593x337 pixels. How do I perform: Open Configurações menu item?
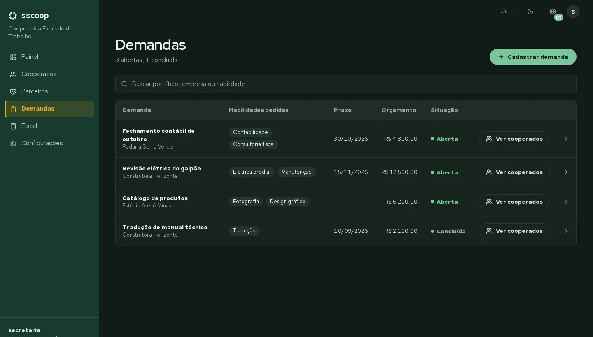[x=49, y=144]
